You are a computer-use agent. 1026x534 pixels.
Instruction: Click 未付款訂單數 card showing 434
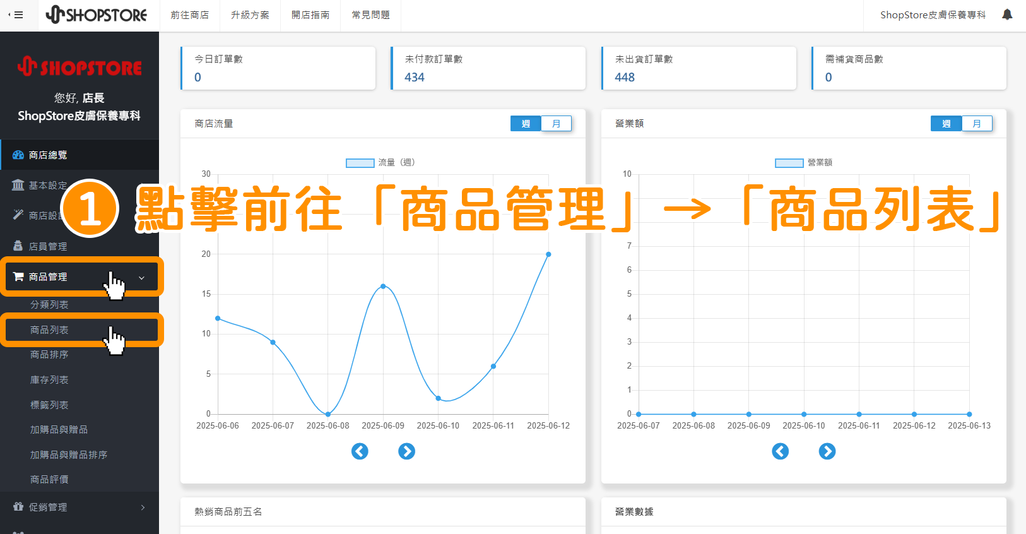tap(488, 68)
